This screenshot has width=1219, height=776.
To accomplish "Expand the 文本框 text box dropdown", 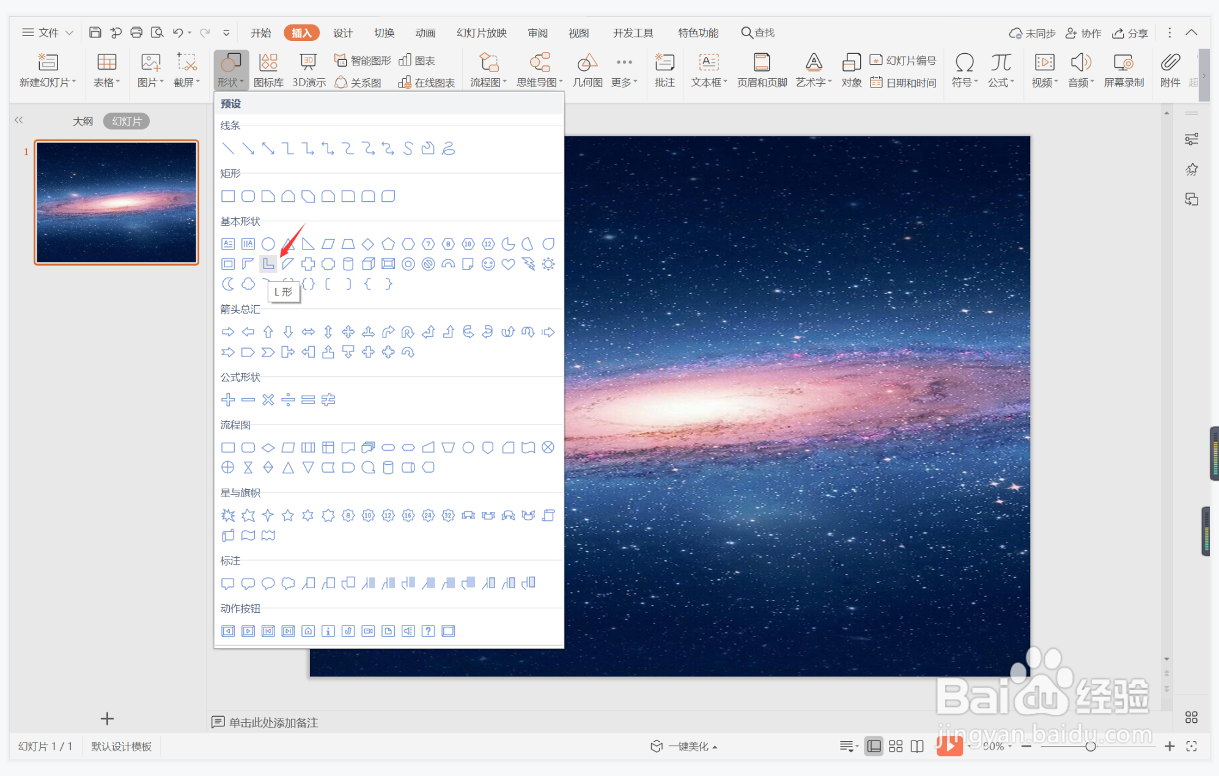I will pos(709,83).
